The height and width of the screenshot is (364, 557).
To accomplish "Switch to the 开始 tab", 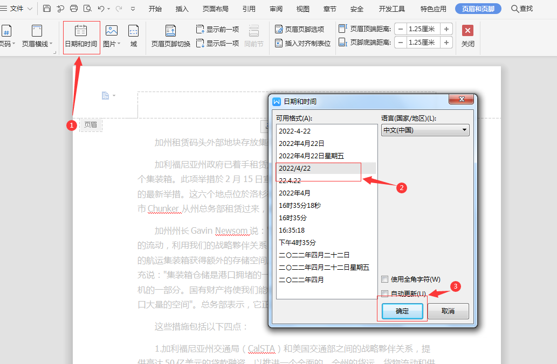I will click(155, 9).
